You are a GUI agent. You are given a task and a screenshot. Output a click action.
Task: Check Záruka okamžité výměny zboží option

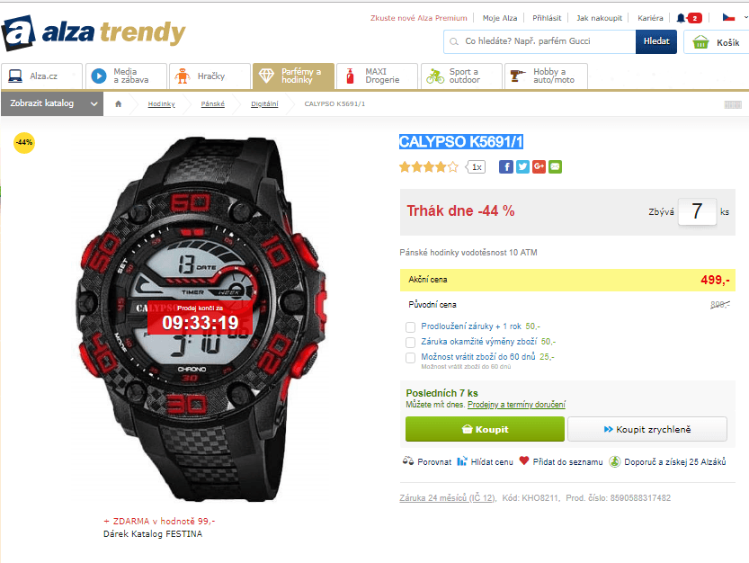(410, 342)
